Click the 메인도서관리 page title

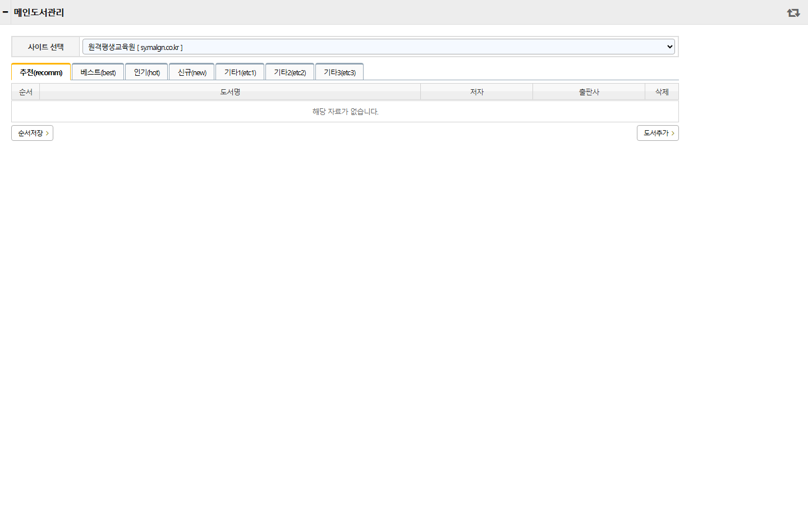39,12
